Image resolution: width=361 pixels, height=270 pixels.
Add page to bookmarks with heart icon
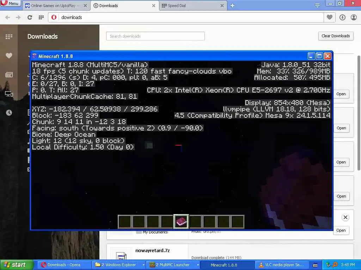[330, 17]
